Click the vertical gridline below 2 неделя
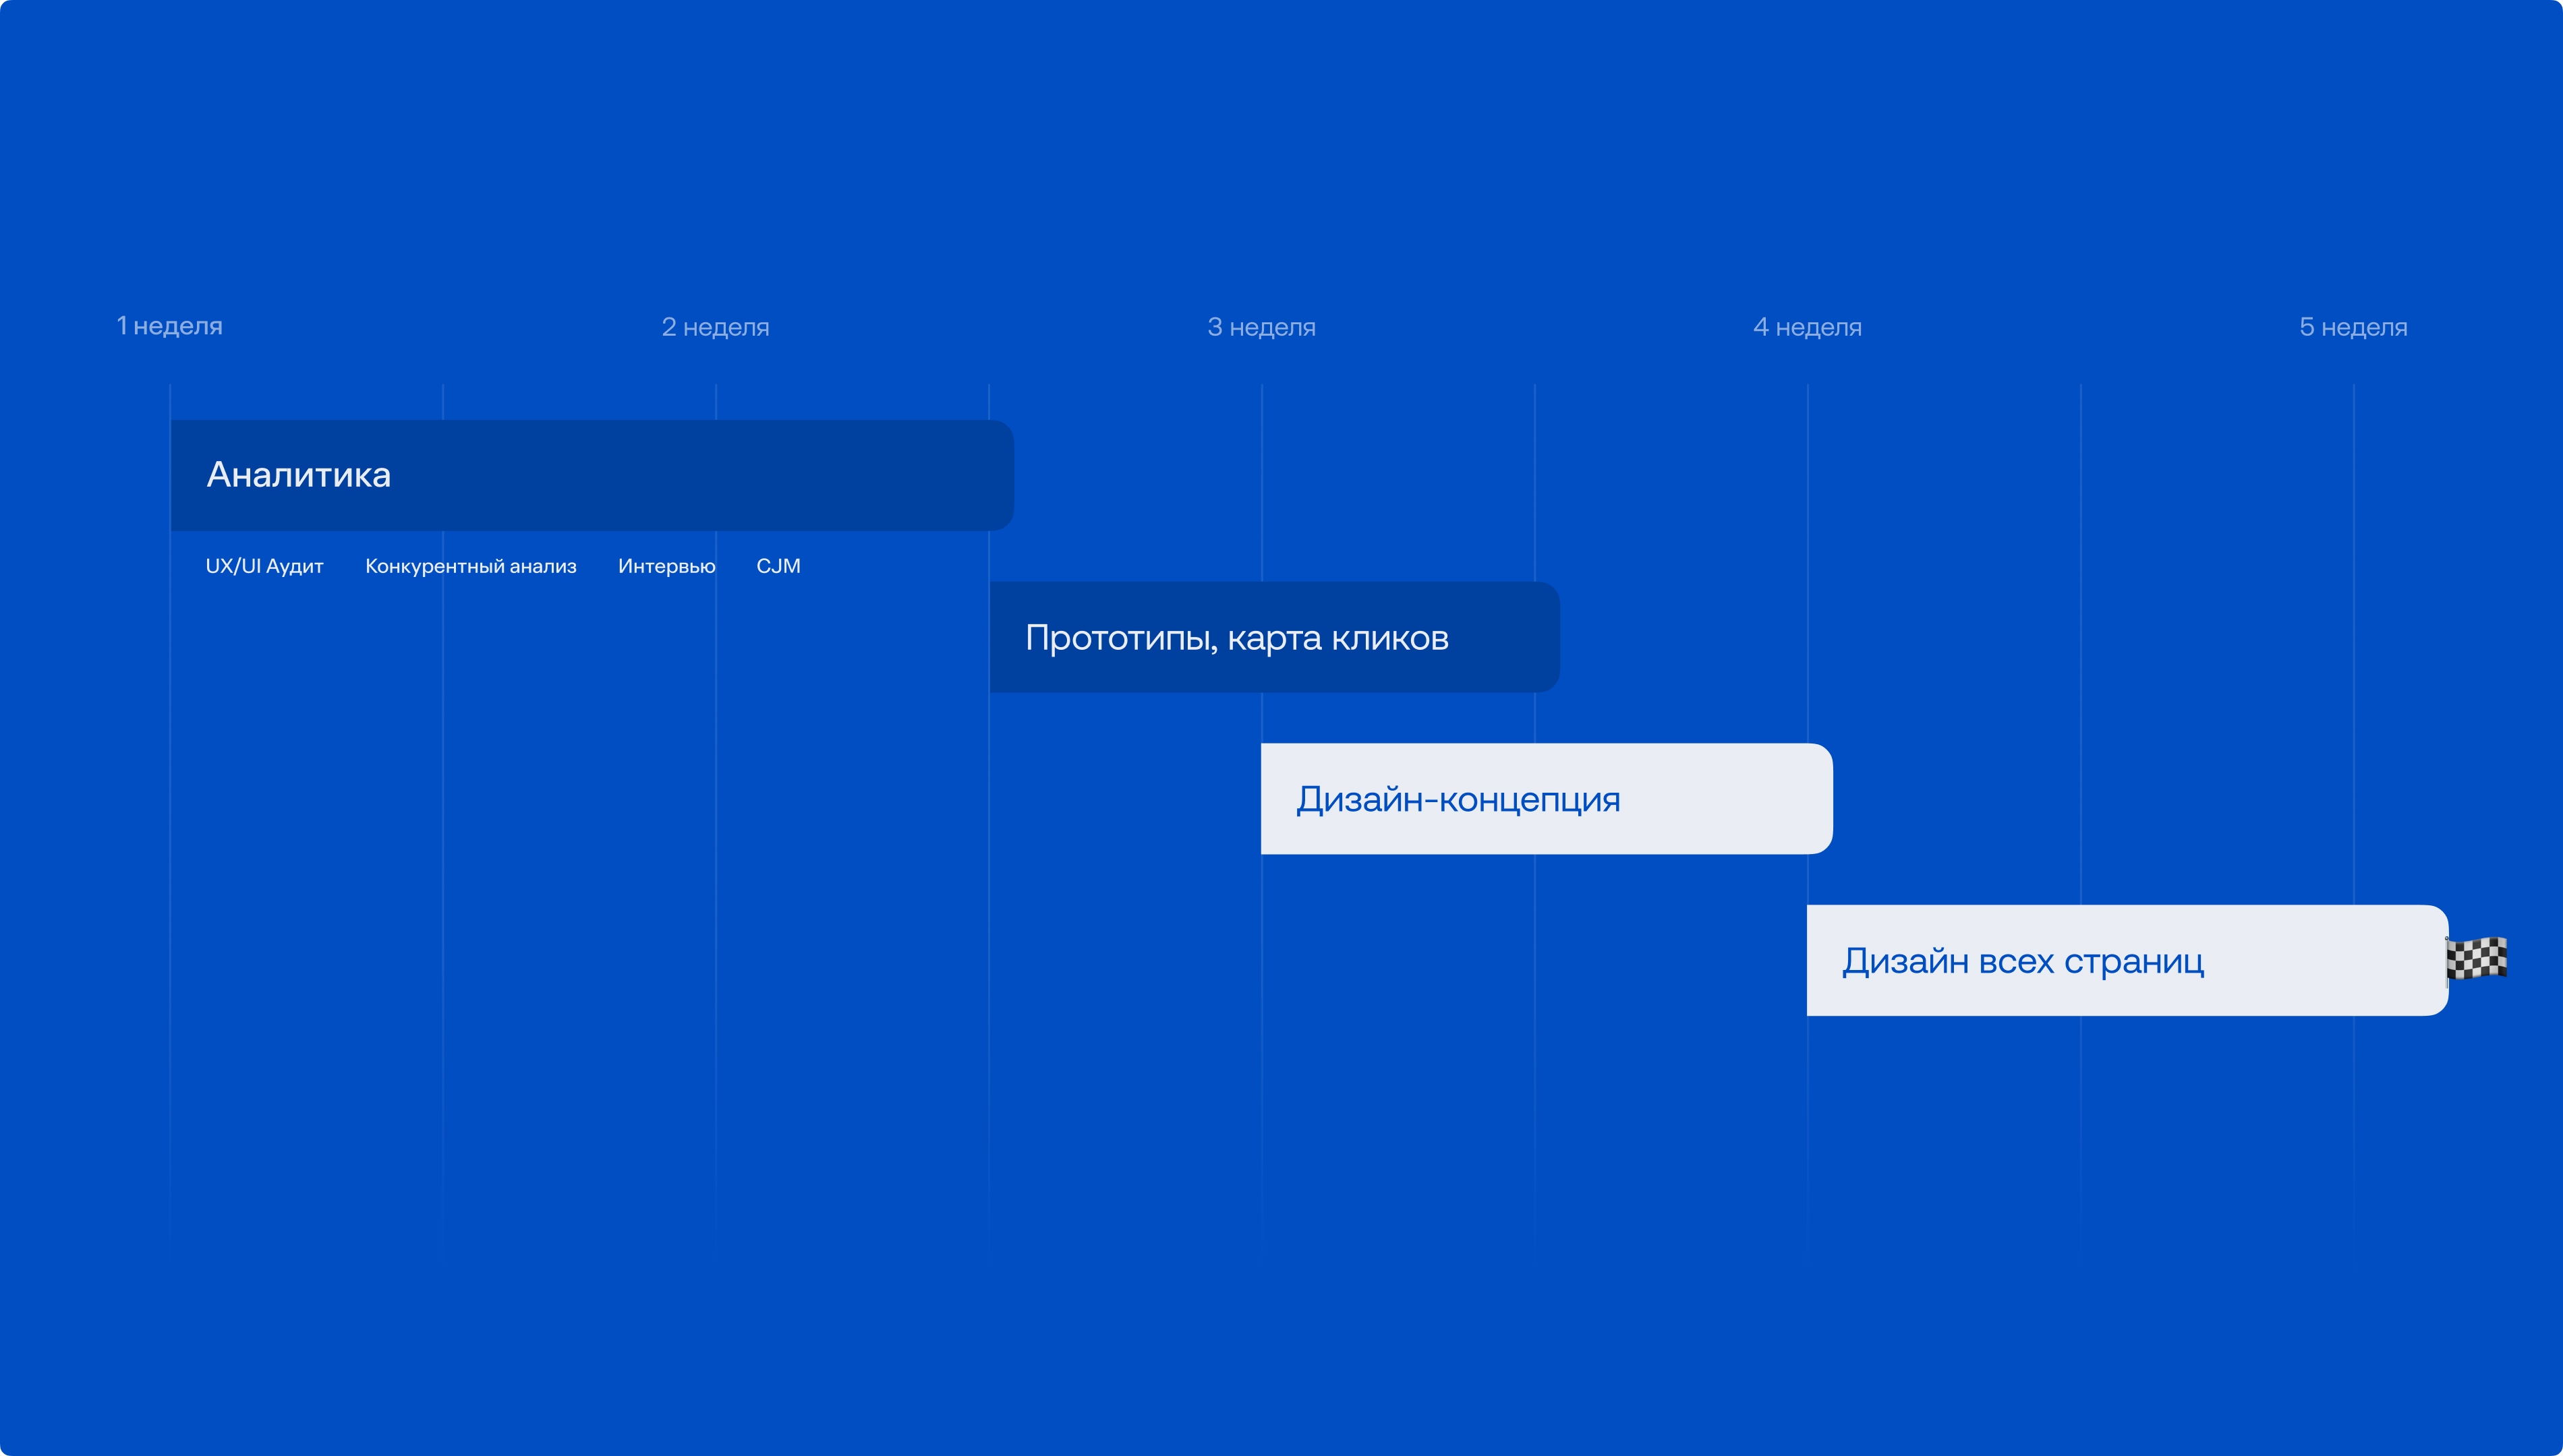This screenshot has width=2563, height=1456. pos(716,800)
